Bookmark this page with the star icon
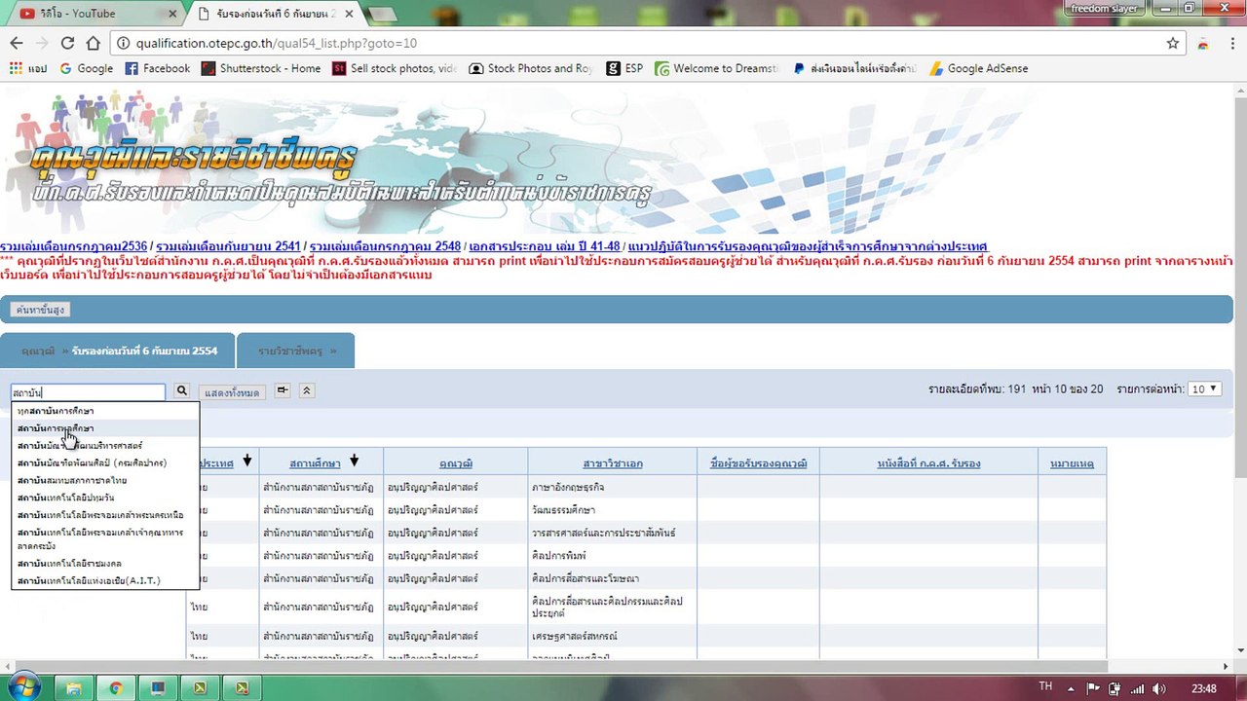Image resolution: width=1247 pixels, height=701 pixels. point(1173,43)
